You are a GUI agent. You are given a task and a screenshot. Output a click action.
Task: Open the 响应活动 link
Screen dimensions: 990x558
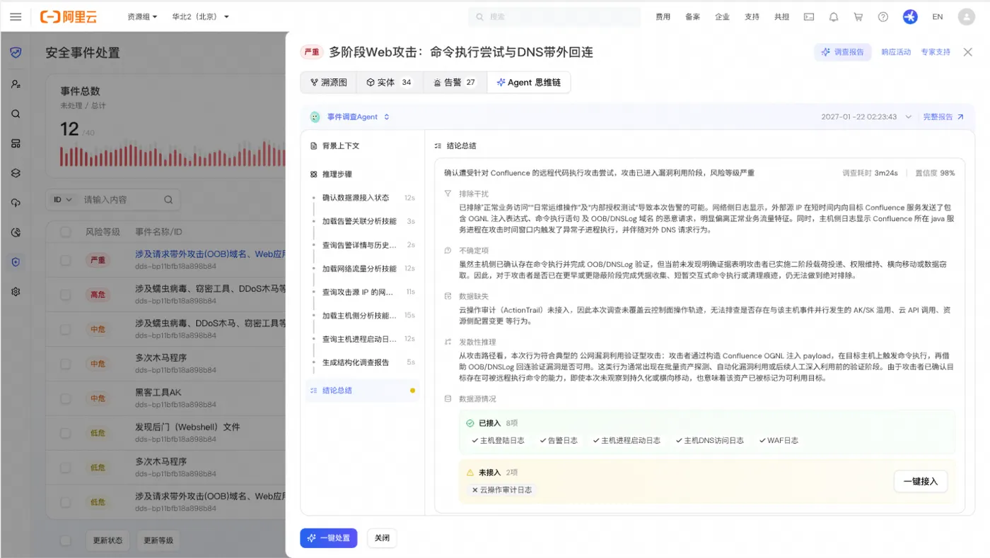(896, 52)
